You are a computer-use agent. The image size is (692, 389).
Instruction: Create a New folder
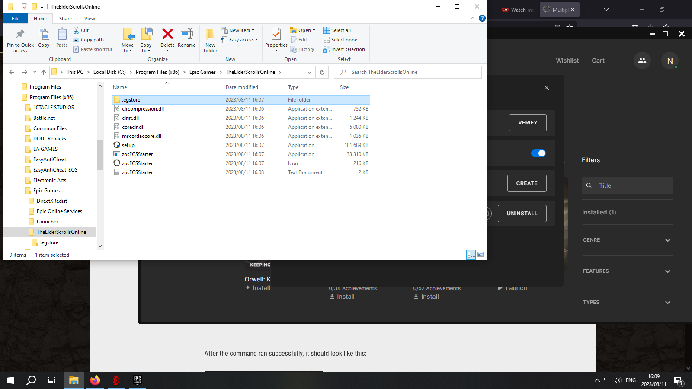tap(210, 40)
